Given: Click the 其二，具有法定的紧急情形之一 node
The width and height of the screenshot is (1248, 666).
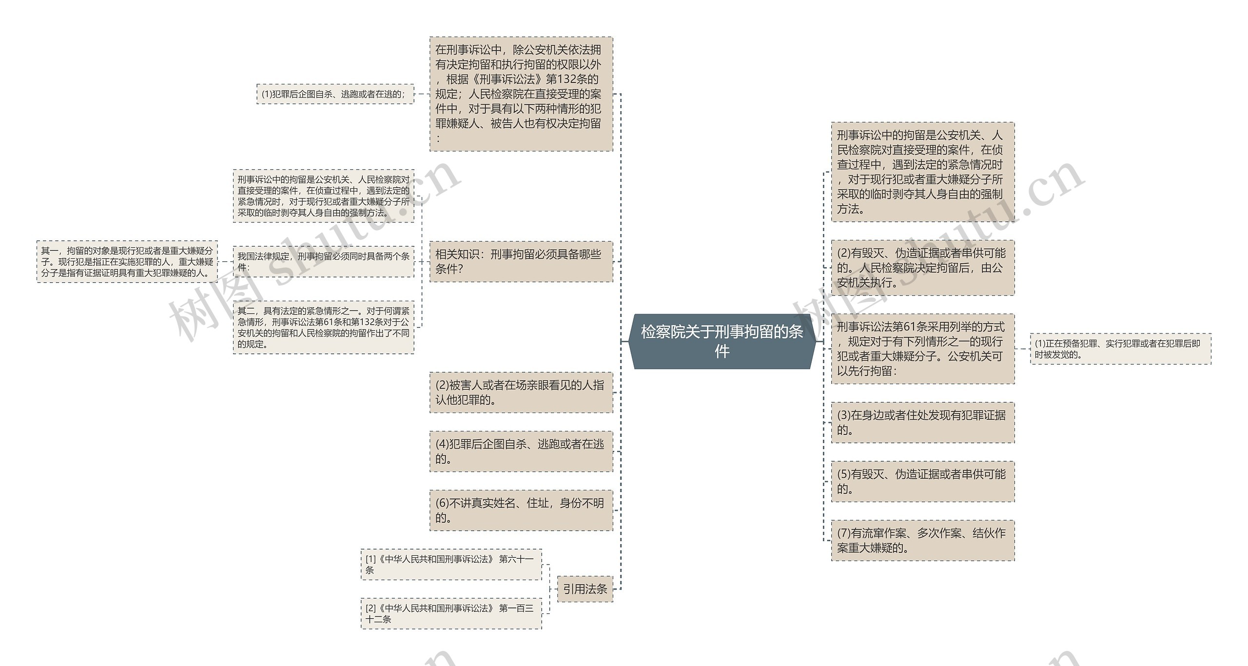Looking at the screenshot, I should click(x=323, y=327).
